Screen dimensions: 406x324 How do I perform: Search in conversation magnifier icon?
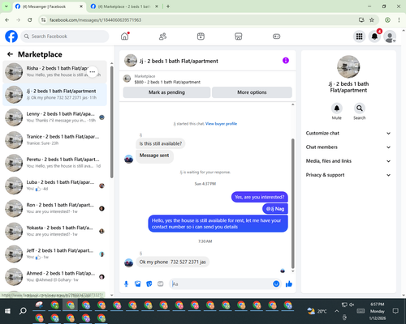(360, 109)
